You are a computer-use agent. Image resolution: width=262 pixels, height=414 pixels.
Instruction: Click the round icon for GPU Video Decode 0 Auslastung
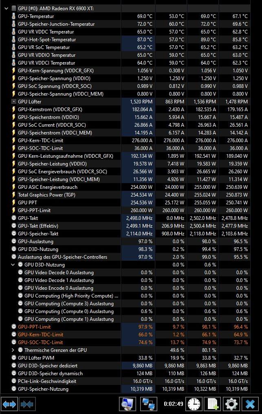pos(20,273)
